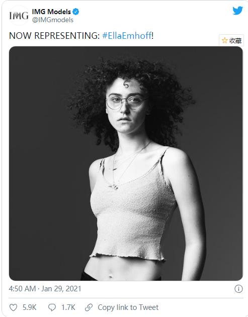The width and height of the screenshot is (248, 317).
Task: Click the 5.9K likes count
Action: [x=29, y=307]
